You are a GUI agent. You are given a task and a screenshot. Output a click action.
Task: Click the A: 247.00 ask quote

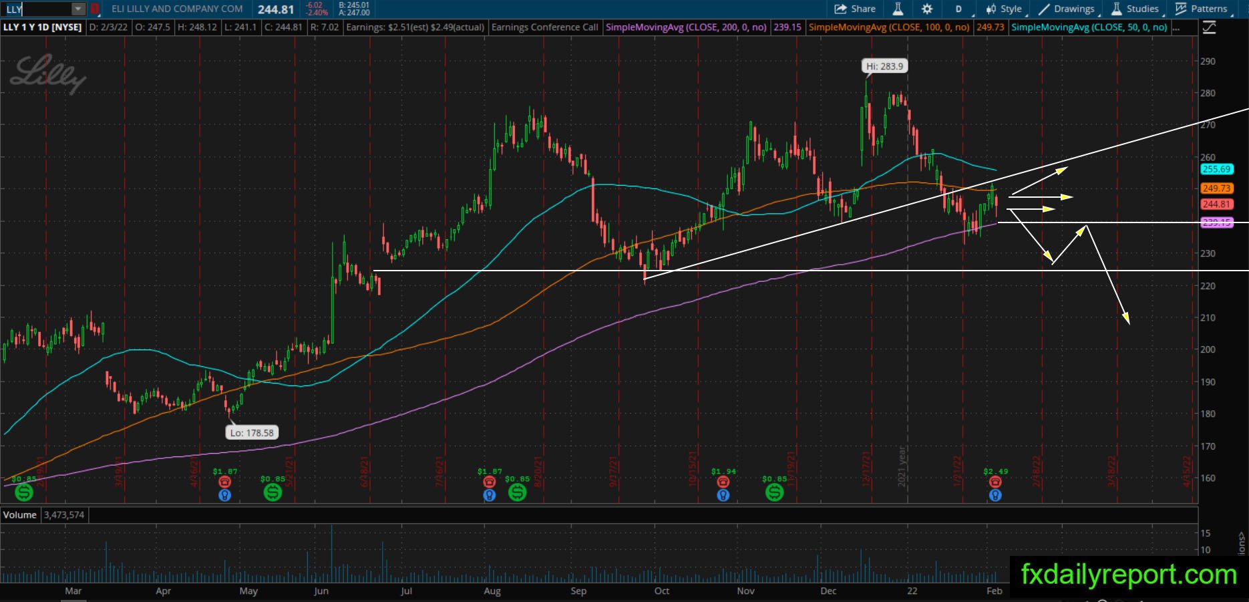[354, 13]
